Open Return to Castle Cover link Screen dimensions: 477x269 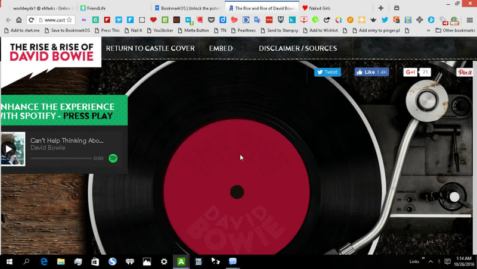[150, 48]
